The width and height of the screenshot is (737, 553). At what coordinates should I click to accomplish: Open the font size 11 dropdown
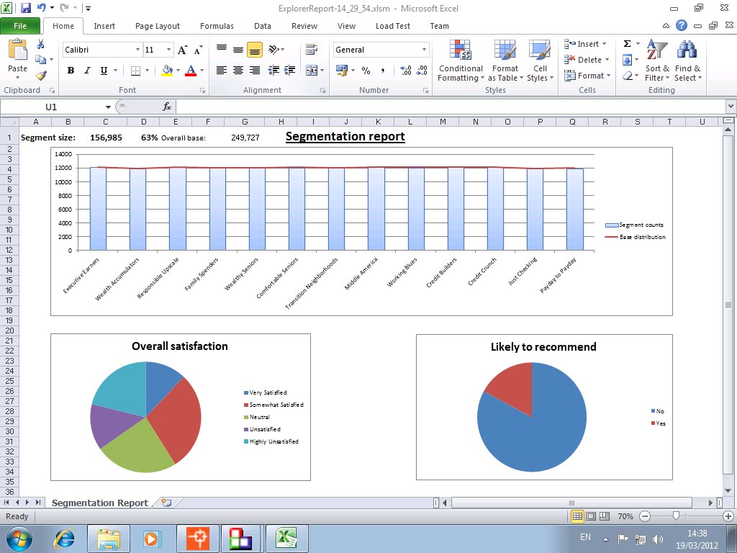[x=168, y=50]
